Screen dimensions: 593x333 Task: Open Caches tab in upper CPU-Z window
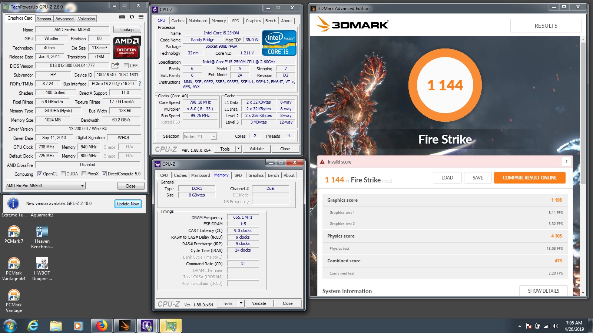[178, 21]
